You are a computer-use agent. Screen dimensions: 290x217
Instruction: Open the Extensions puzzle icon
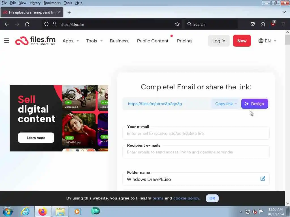point(263,24)
